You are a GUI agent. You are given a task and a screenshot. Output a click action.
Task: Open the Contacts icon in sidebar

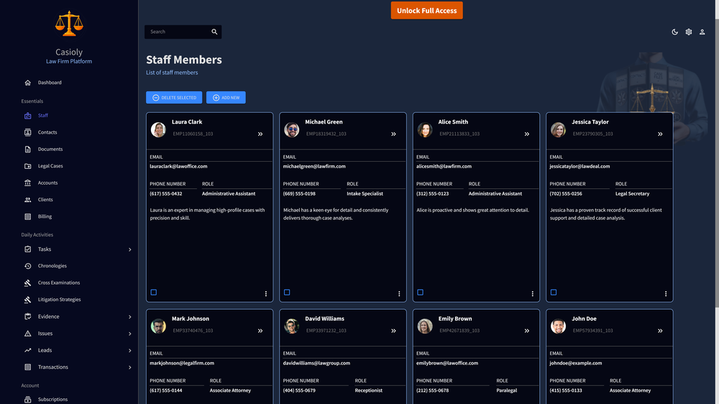27,132
